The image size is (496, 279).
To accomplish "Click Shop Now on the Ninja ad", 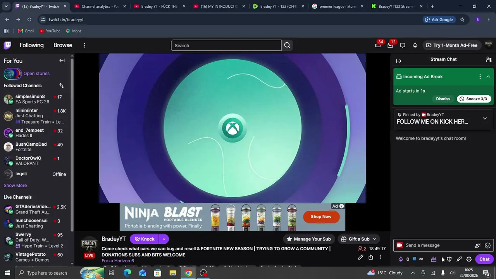I will click(321, 217).
